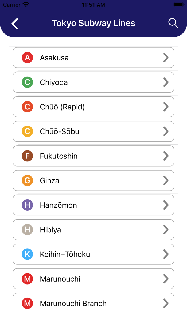Open search with the magnifying glass
This screenshot has width=187, height=333.
(x=173, y=23)
